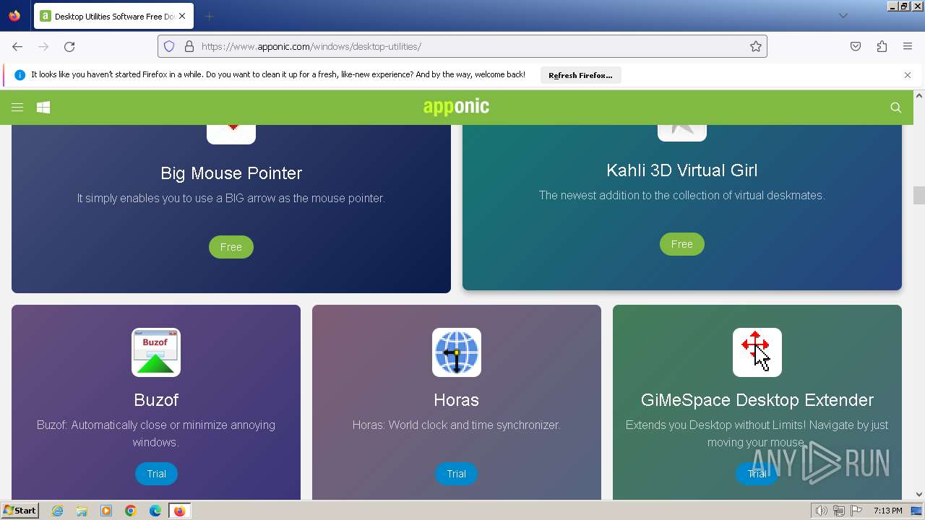
Task: Open the apponic hamburger menu
Action: click(17, 108)
